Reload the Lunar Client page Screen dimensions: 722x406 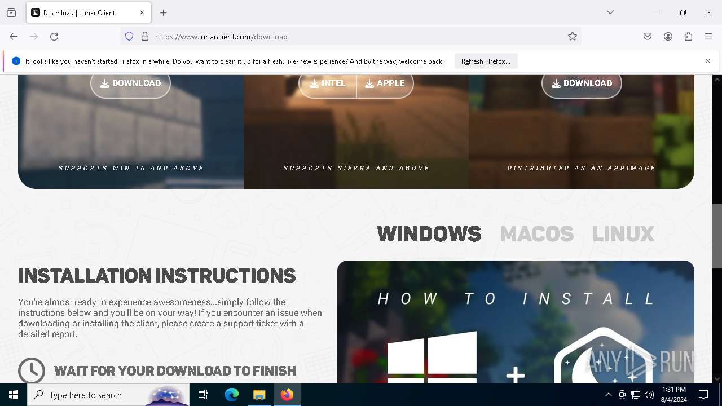click(54, 37)
